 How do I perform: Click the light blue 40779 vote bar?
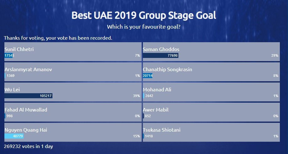(14, 136)
